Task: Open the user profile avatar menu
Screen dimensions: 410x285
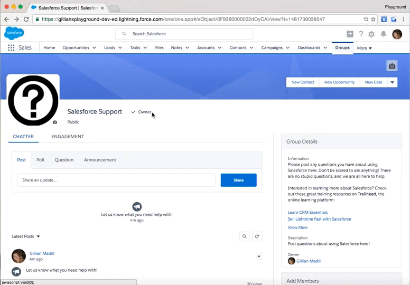Action: [x=397, y=34]
